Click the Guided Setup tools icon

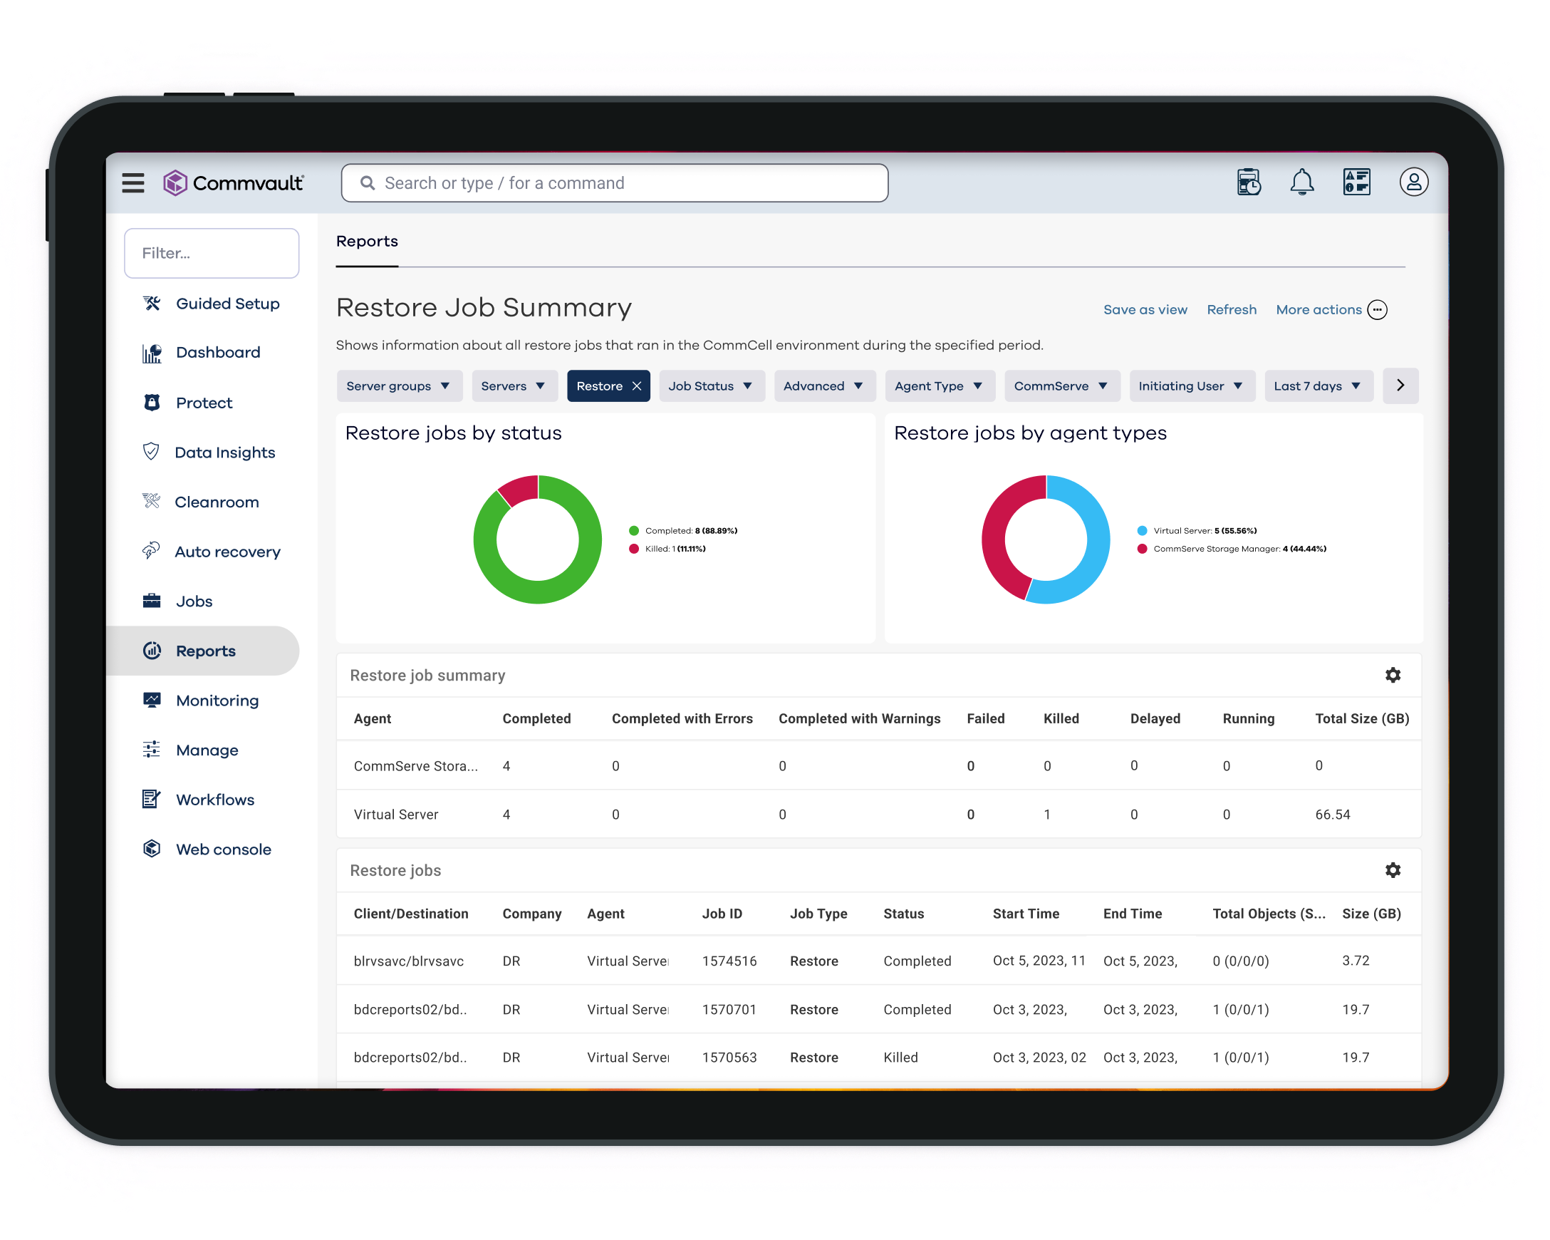[152, 304]
